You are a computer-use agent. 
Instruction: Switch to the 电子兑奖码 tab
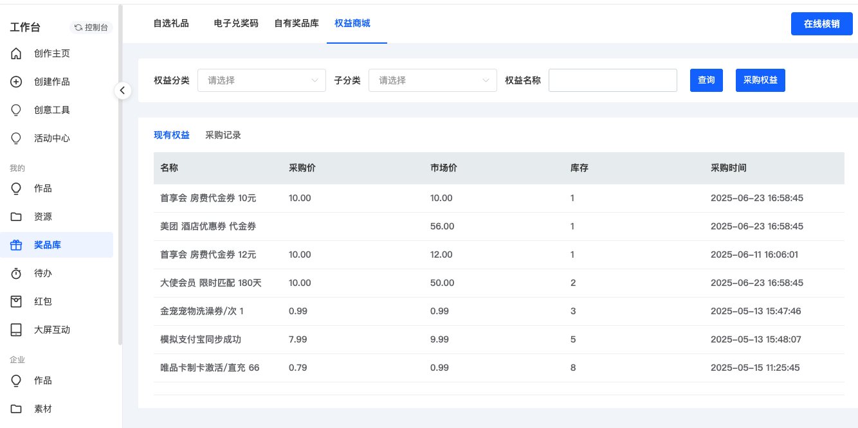236,23
